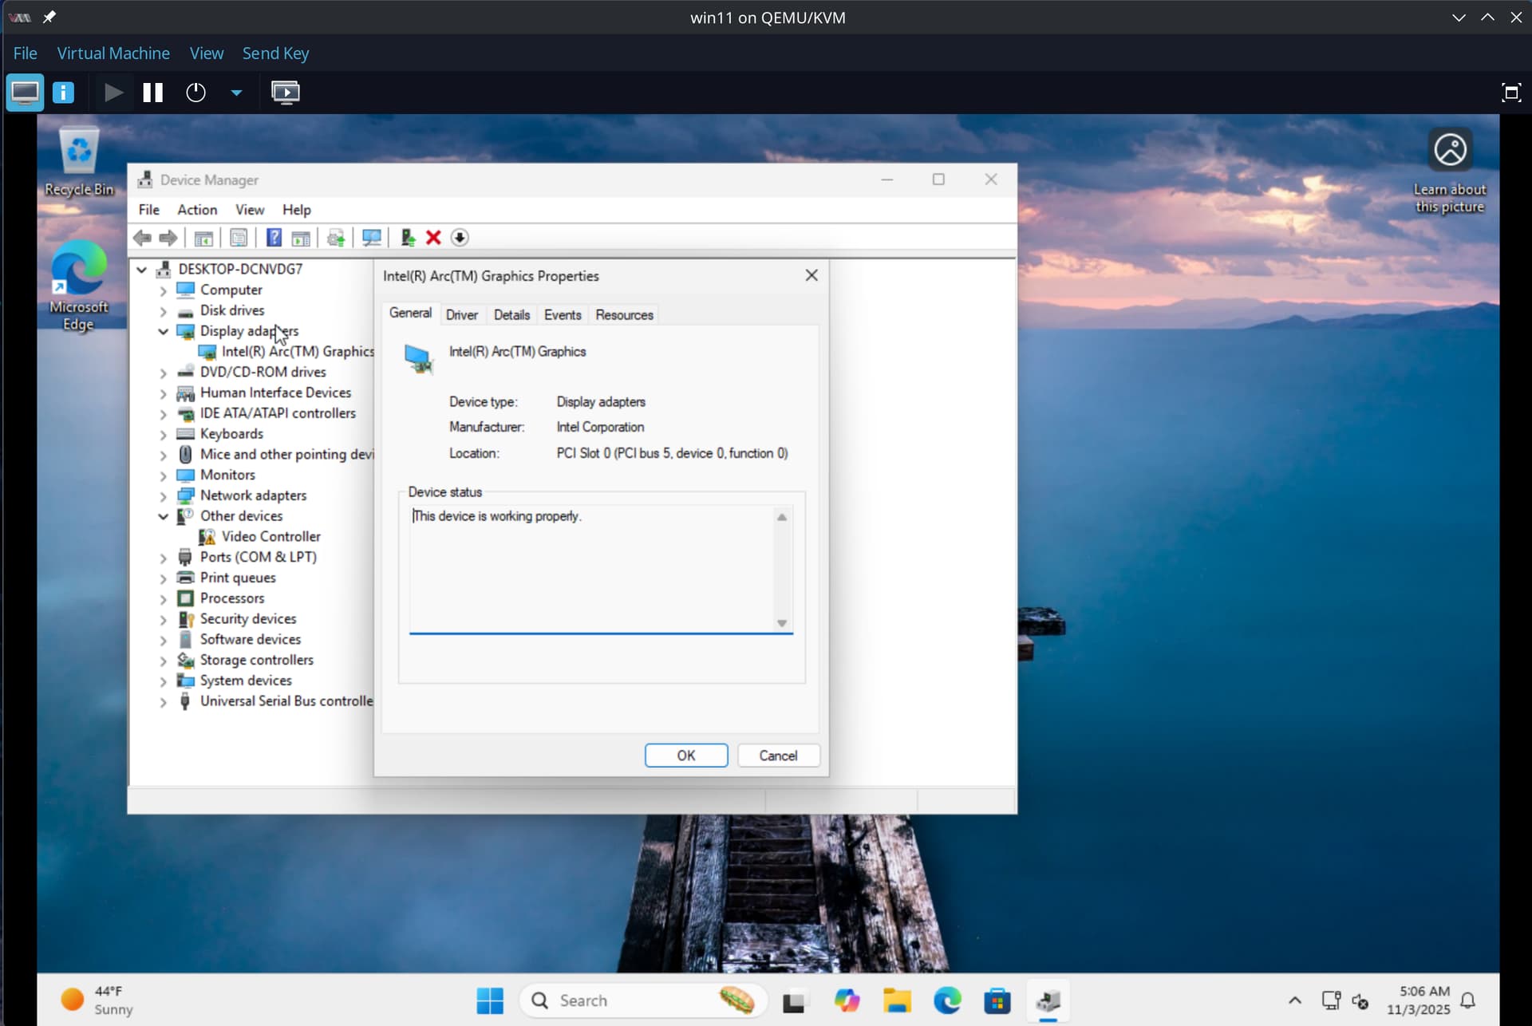Click the red X Uninstall device icon
Image resolution: width=1532 pixels, height=1026 pixels.
click(x=433, y=238)
